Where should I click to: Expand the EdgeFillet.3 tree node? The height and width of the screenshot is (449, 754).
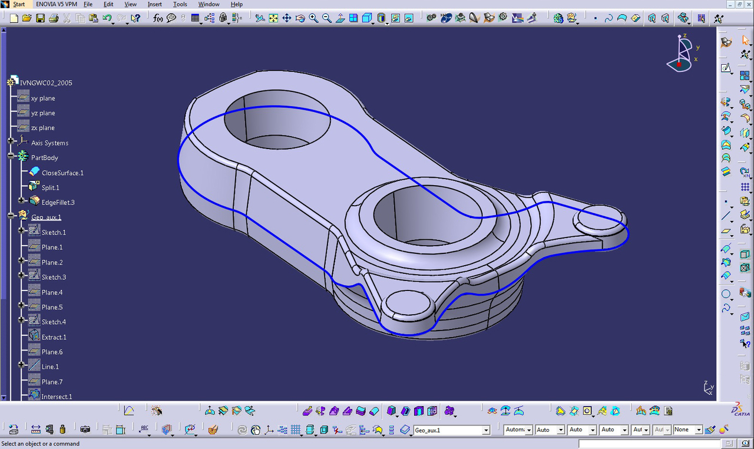pos(22,201)
